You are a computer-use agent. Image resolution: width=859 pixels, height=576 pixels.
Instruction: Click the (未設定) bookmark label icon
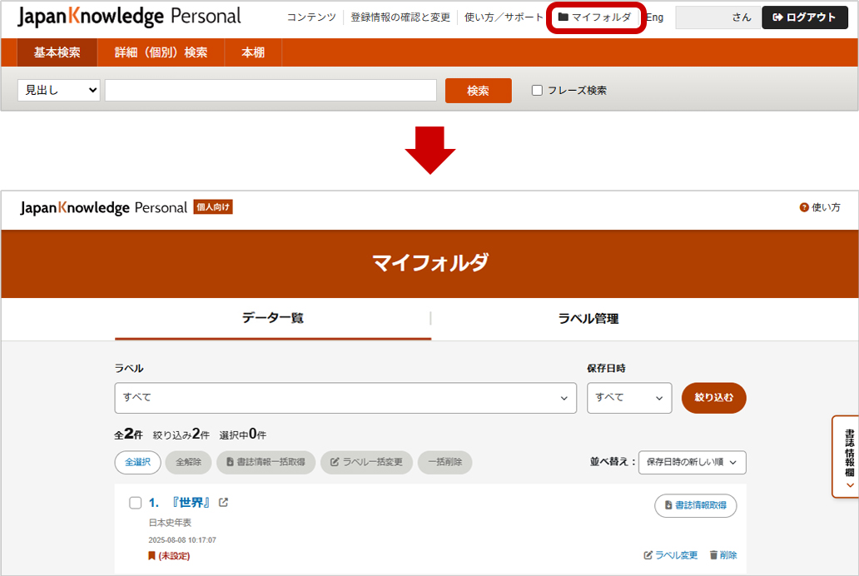pos(151,554)
